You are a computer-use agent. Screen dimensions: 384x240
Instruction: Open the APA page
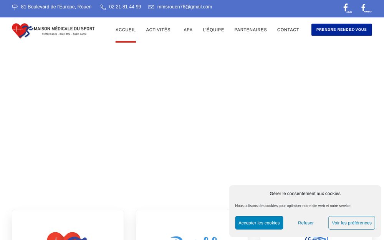[x=188, y=30]
